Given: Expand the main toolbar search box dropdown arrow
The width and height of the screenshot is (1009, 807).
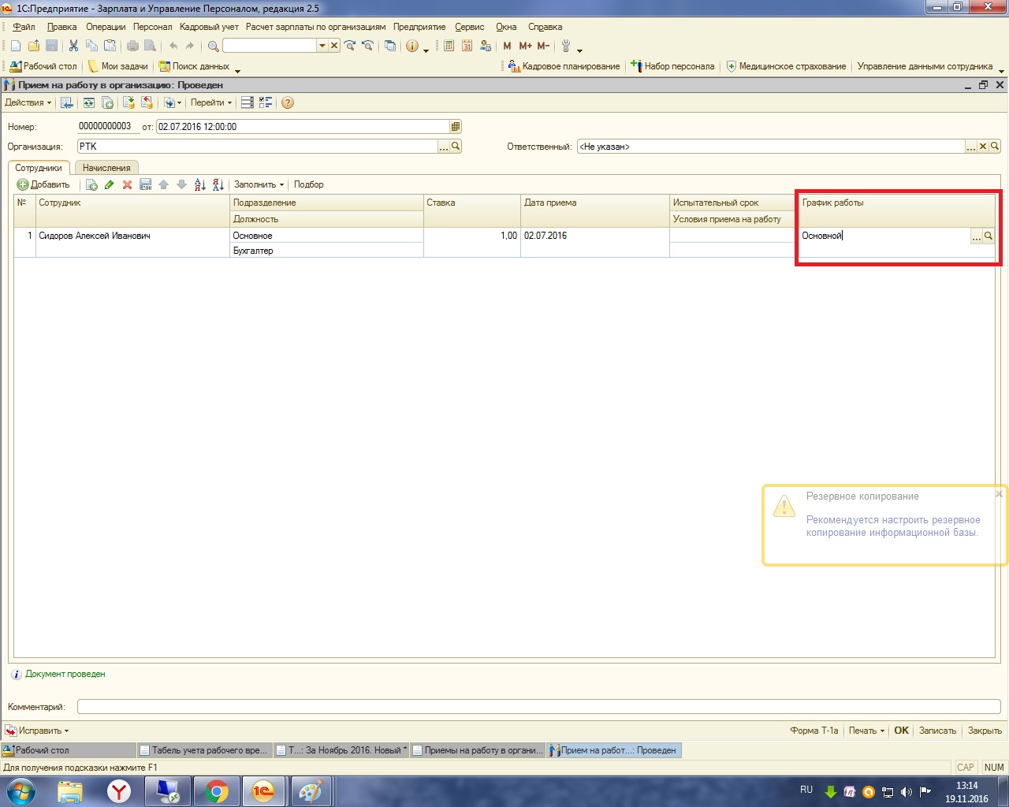Looking at the screenshot, I should pos(322,46).
